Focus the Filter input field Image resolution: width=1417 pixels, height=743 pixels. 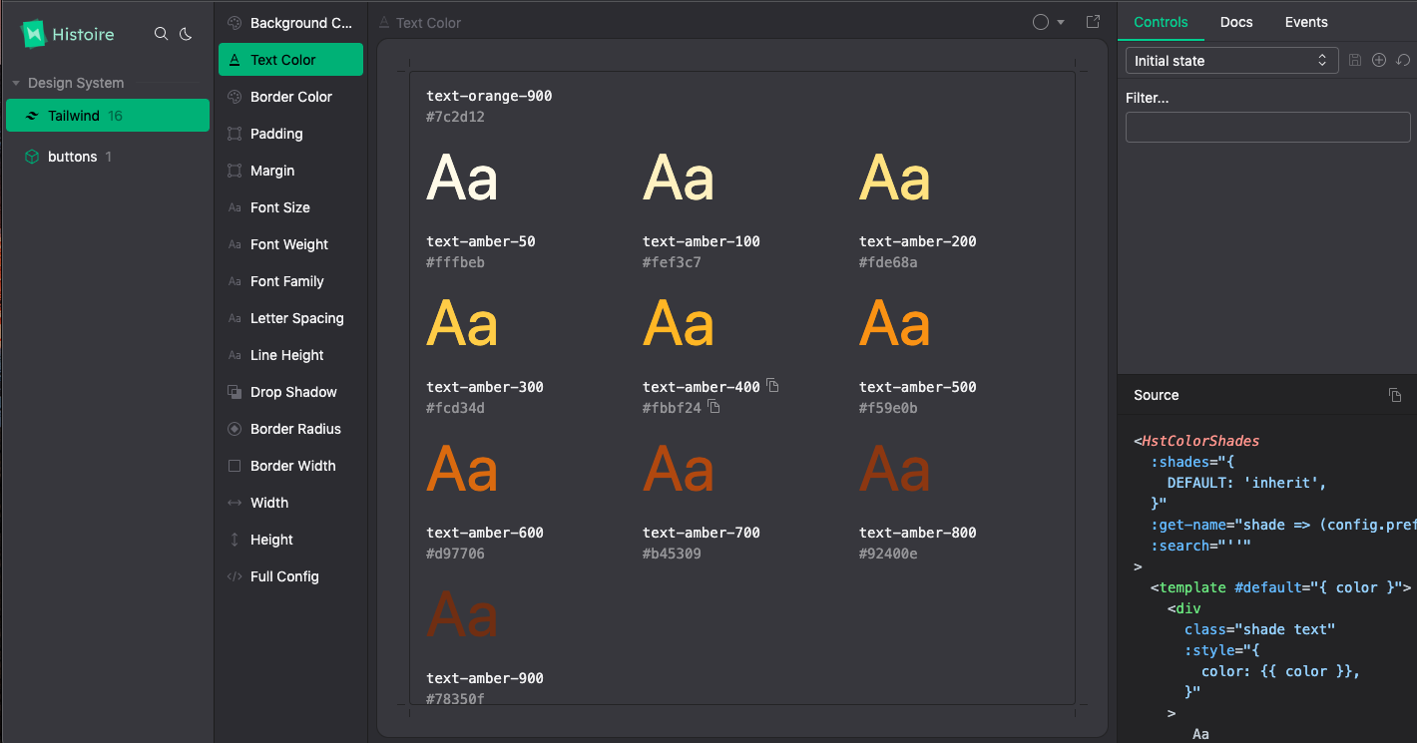pos(1267,127)
